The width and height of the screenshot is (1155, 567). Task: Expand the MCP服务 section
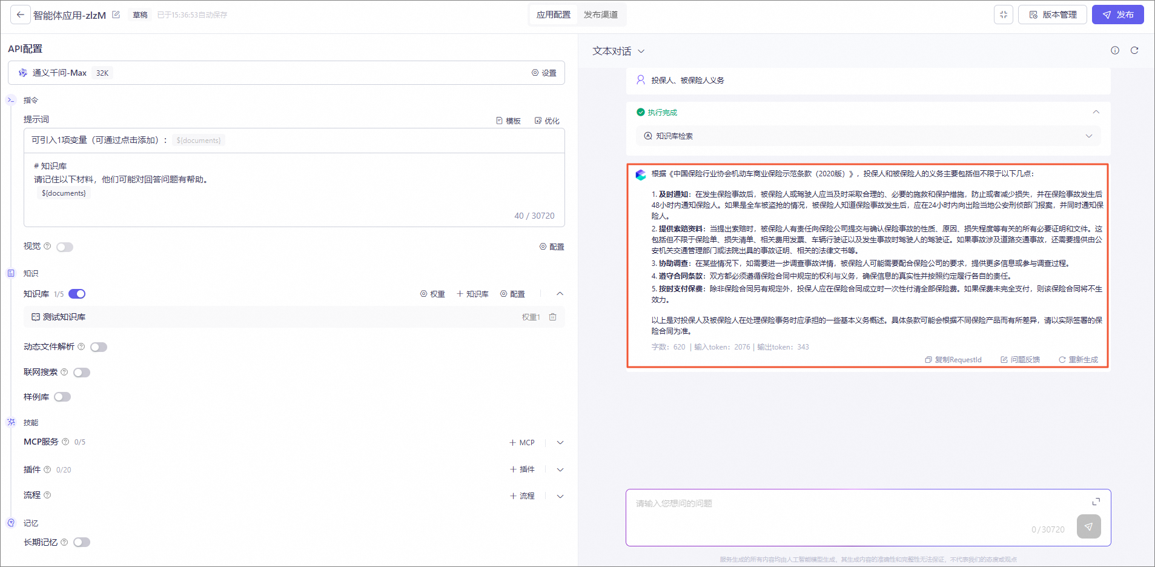560,442
